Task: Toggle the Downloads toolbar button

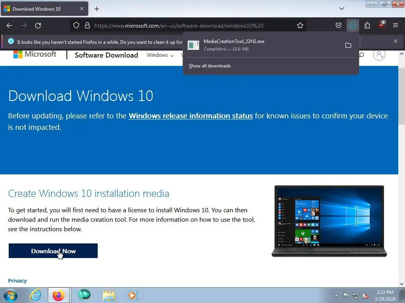Action: tap(352, 26)
